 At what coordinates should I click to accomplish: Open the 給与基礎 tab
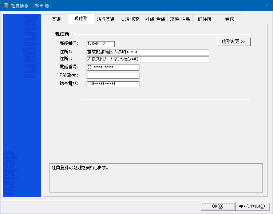[106, 19]
